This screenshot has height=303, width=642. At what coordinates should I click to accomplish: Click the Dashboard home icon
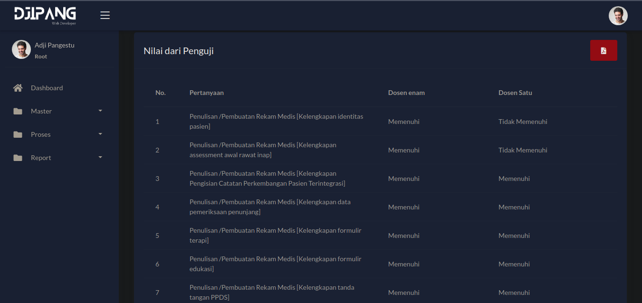18,88
